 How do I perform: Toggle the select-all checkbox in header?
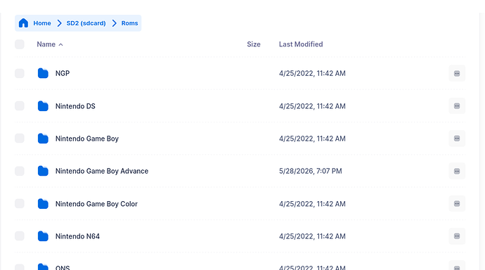click(x=20, y=44)
